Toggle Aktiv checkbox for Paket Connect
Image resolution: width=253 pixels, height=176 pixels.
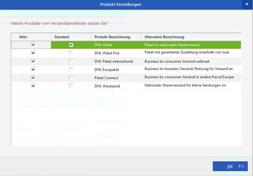(33, 78)
